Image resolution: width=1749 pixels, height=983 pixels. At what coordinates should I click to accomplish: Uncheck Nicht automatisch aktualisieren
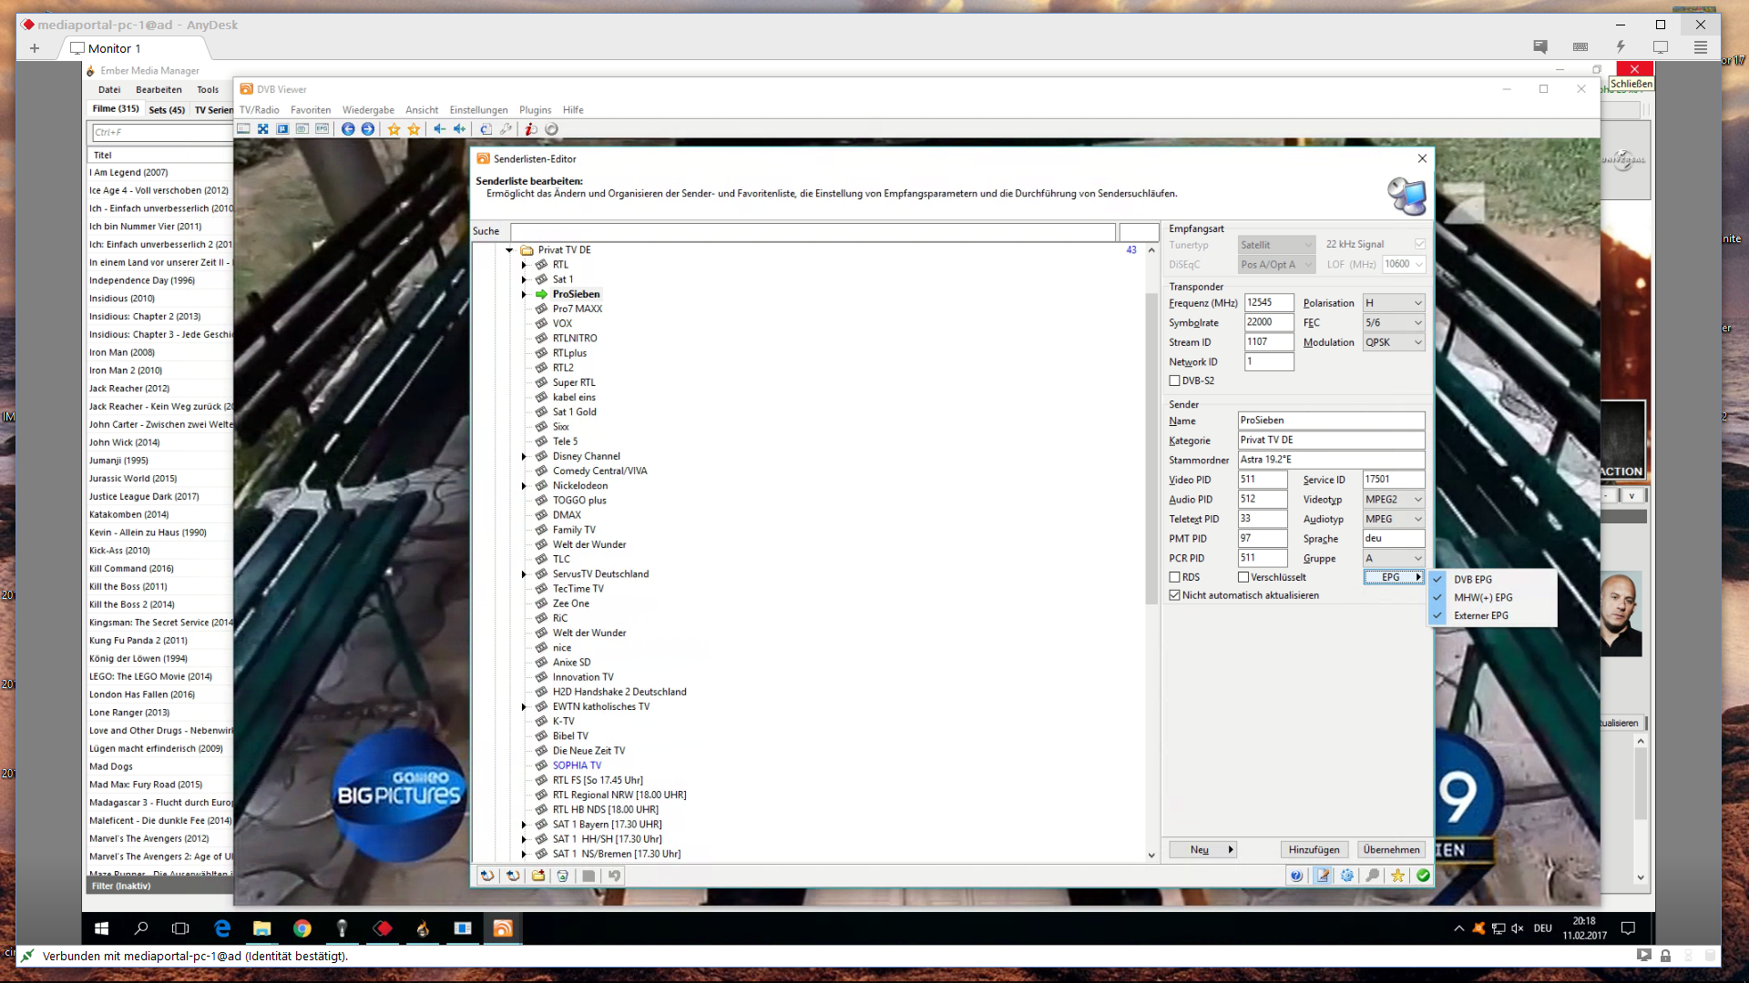[x=1175, y=595]
